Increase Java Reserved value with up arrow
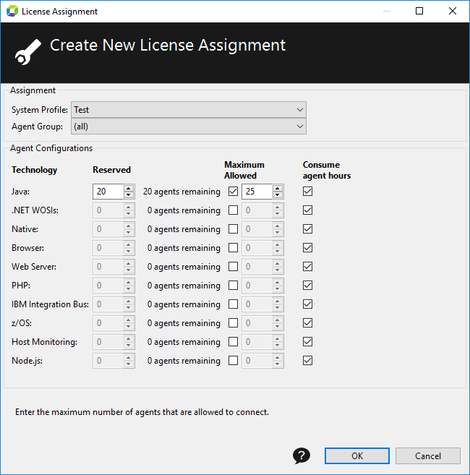The width and height of the screenshot is (470, 475). [129, 188]
